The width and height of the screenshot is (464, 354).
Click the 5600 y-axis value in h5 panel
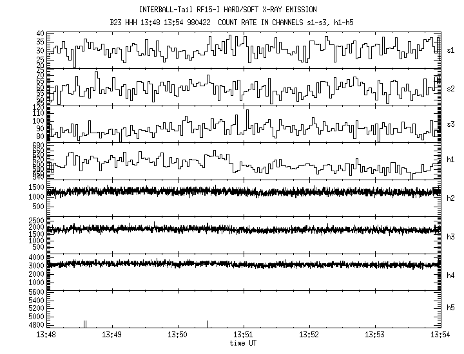[x=35, y=292]
